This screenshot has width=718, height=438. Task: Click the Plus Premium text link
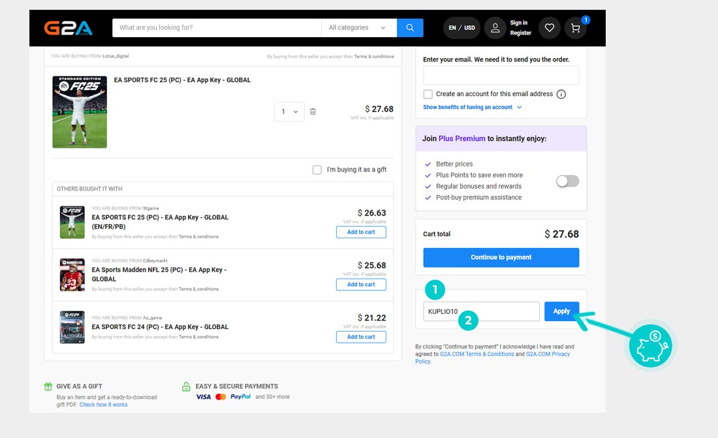tap(461, 138)
